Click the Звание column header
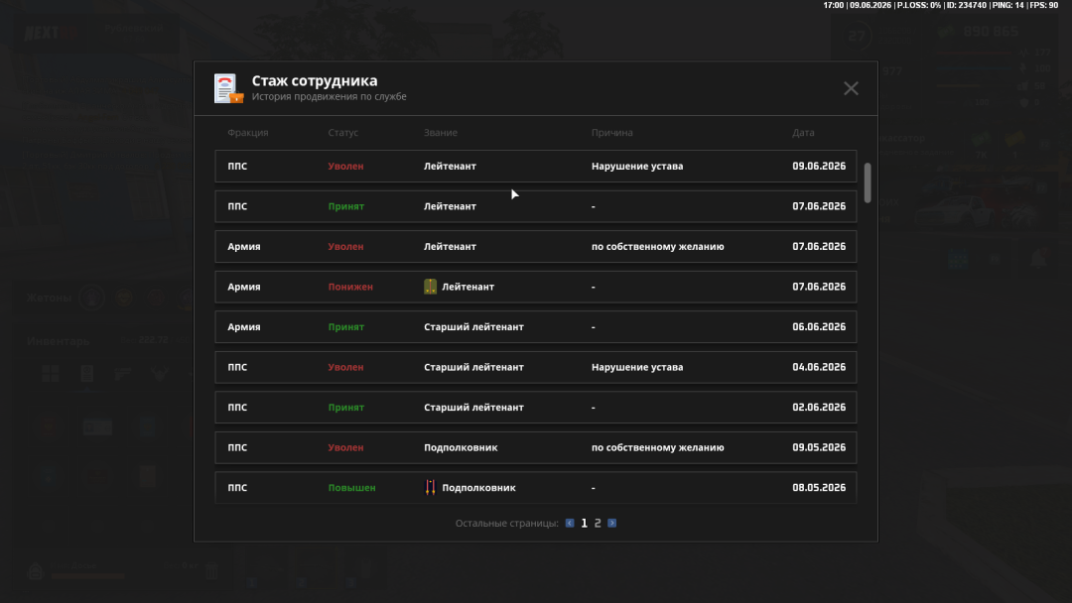 coord(441,133)
